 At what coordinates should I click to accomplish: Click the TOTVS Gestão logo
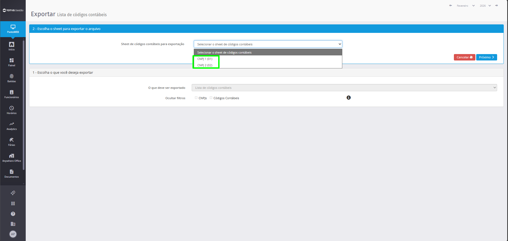click(x=13, y=10)
